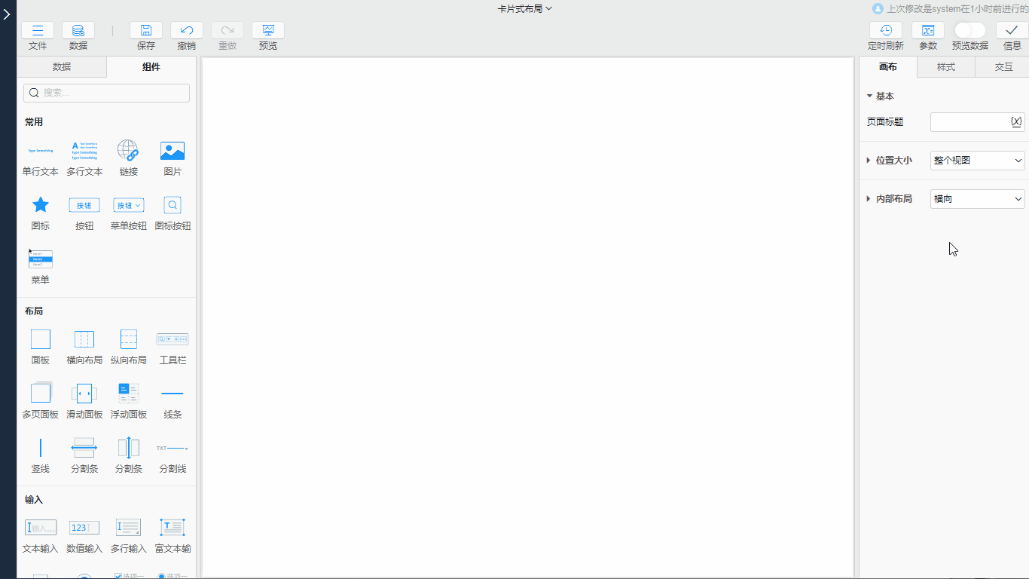Viewport: 1029px width, 579px height.
Task: Select the Link (链接) component icon
Action: pyautogui.click(x=128, y=152)
